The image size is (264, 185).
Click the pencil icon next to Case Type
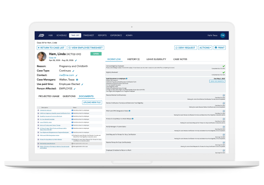pos(73,71)
